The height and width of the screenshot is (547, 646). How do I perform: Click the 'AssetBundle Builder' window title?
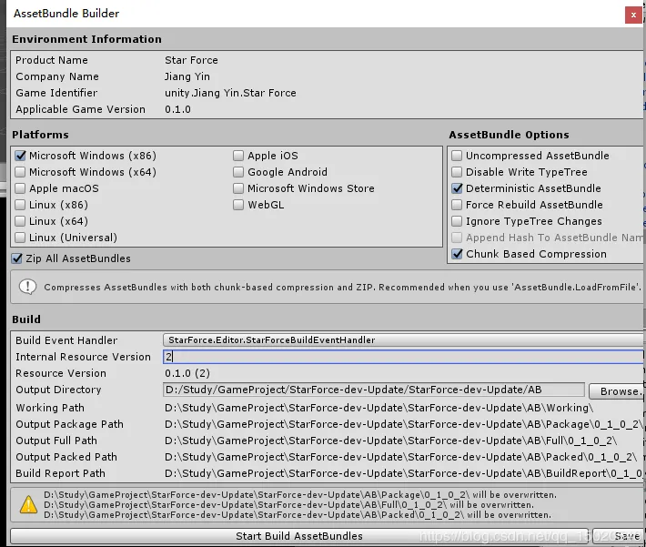[66, 14]
